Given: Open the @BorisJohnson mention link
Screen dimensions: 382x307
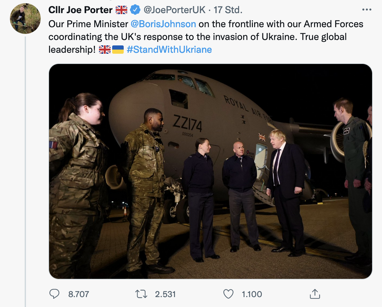Looking at the screenshot, I should click(163, 24).
